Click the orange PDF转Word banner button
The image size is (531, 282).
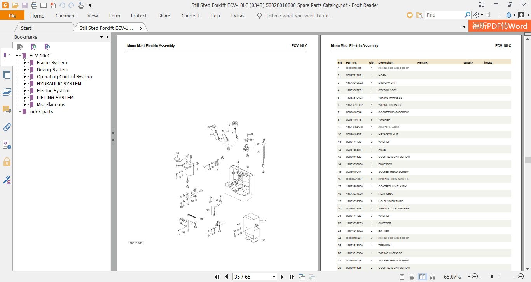pyautogui.click(x=500, y=26)
